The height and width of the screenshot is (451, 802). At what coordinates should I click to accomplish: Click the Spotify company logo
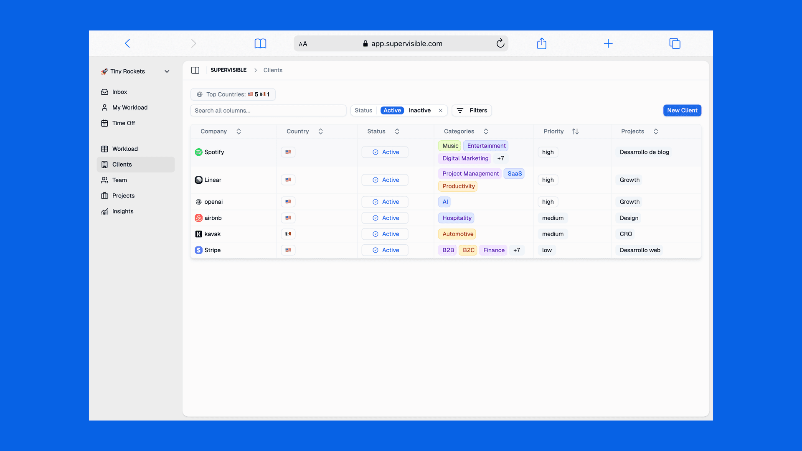coord(199,152)
